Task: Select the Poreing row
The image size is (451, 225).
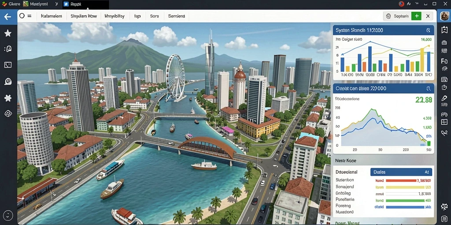Action: tap(384, 206)
